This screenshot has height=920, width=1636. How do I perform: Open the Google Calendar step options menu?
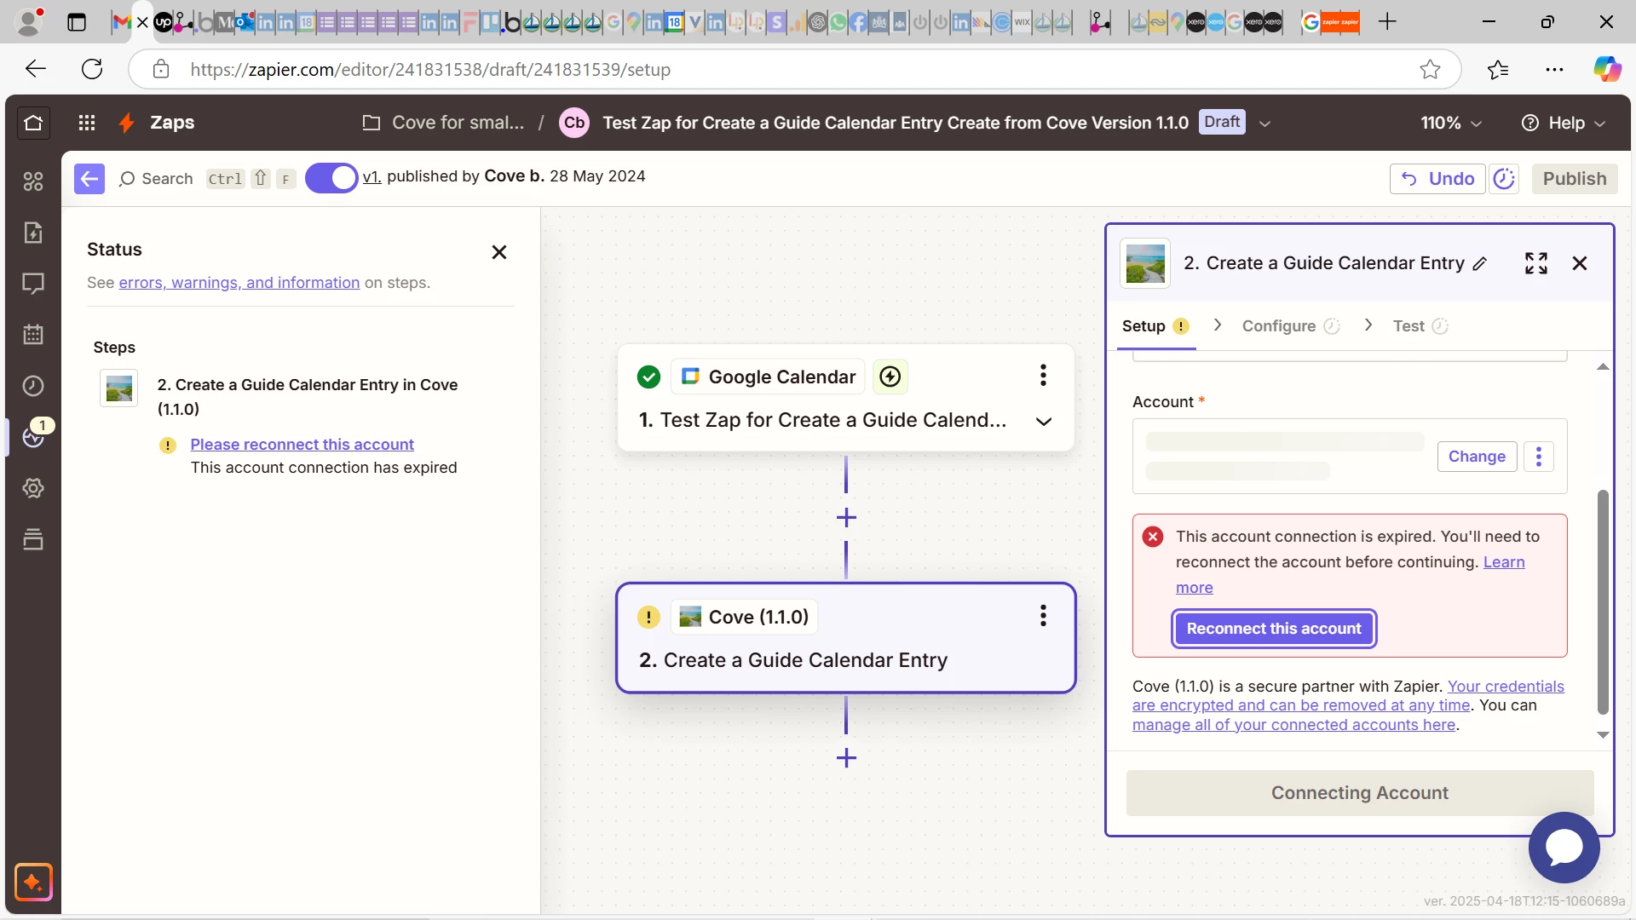click(1043, 376)
